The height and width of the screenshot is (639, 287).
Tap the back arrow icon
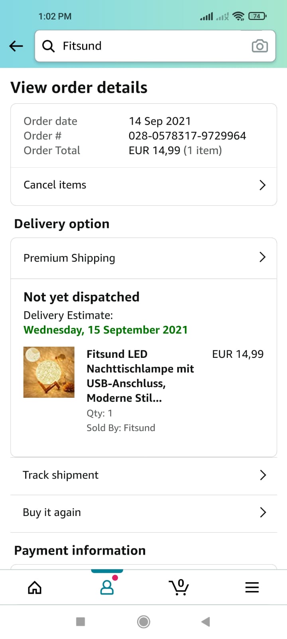click(16, 46)
